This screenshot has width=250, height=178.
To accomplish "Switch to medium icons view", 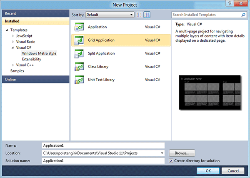I will click(147, 15).
